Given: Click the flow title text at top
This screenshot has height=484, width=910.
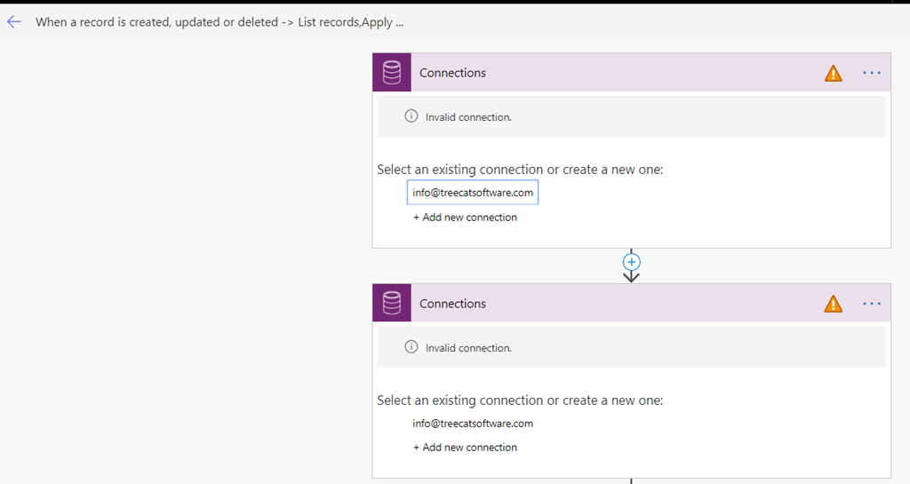Looking at the screenshot, I should pos(220,22).
